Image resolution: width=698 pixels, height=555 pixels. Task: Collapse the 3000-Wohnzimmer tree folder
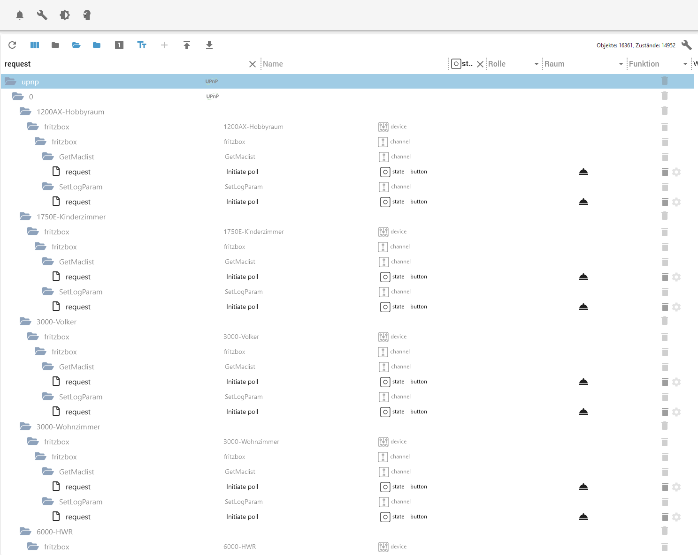(x=25, y=427)
